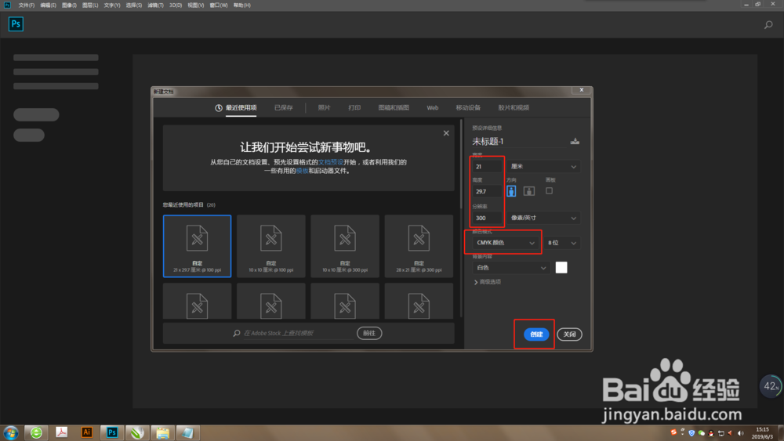This screenshot has height=441, width=784.
Task: Switch to the 已保存 tab
Action: [284, 108]
